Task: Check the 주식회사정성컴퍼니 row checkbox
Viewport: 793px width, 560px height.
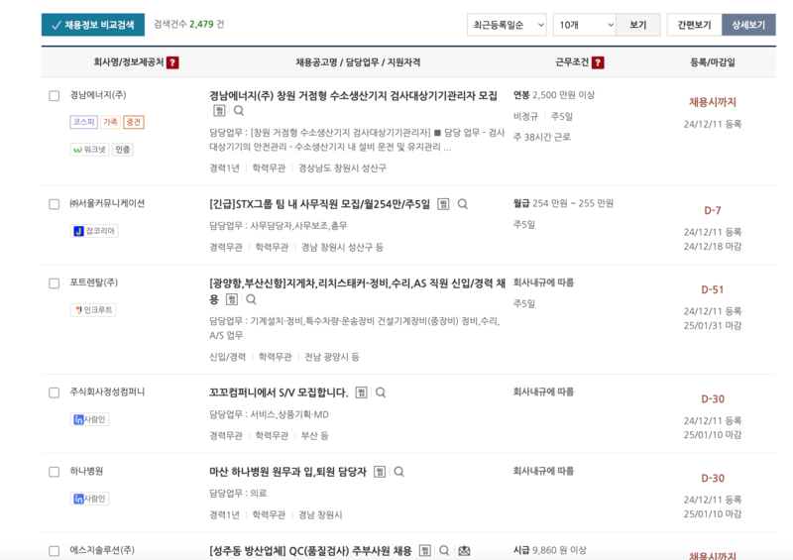Action: (x=55, y=392)
